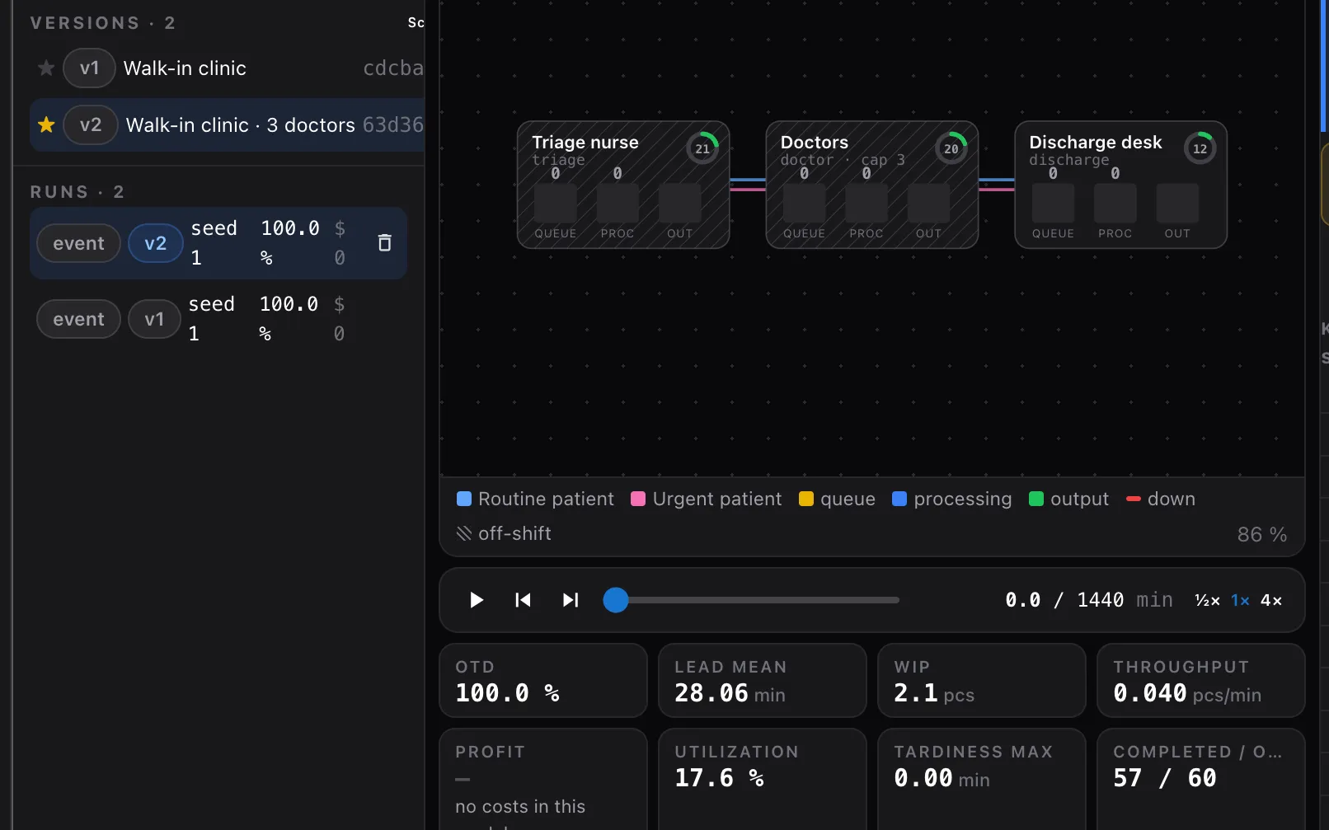1329x830 pixels.
Task: Click the event tag on the v1 run
Action: tap(79, 319)
